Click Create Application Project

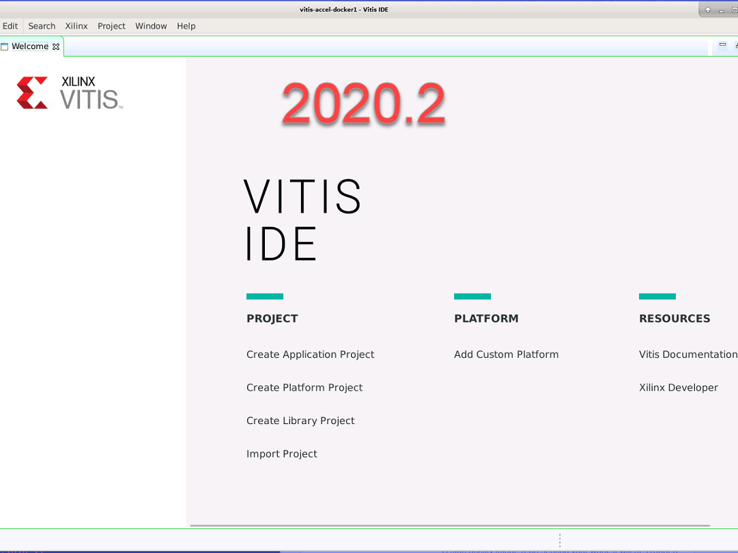tap(310, 354)
